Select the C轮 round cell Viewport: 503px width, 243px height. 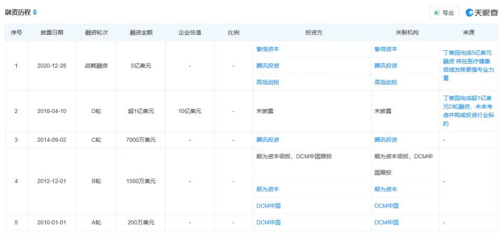(x=96, y=140)
